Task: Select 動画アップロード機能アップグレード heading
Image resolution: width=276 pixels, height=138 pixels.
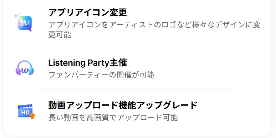Action: 123,105
